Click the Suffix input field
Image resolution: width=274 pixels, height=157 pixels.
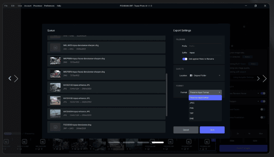coord(205,53)
